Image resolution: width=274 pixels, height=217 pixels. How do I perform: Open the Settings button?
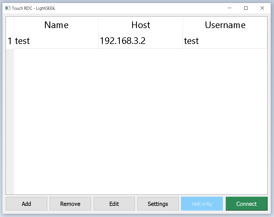click(158, 204)
